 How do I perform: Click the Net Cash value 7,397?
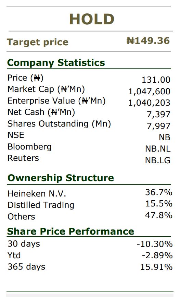(159, 115)
